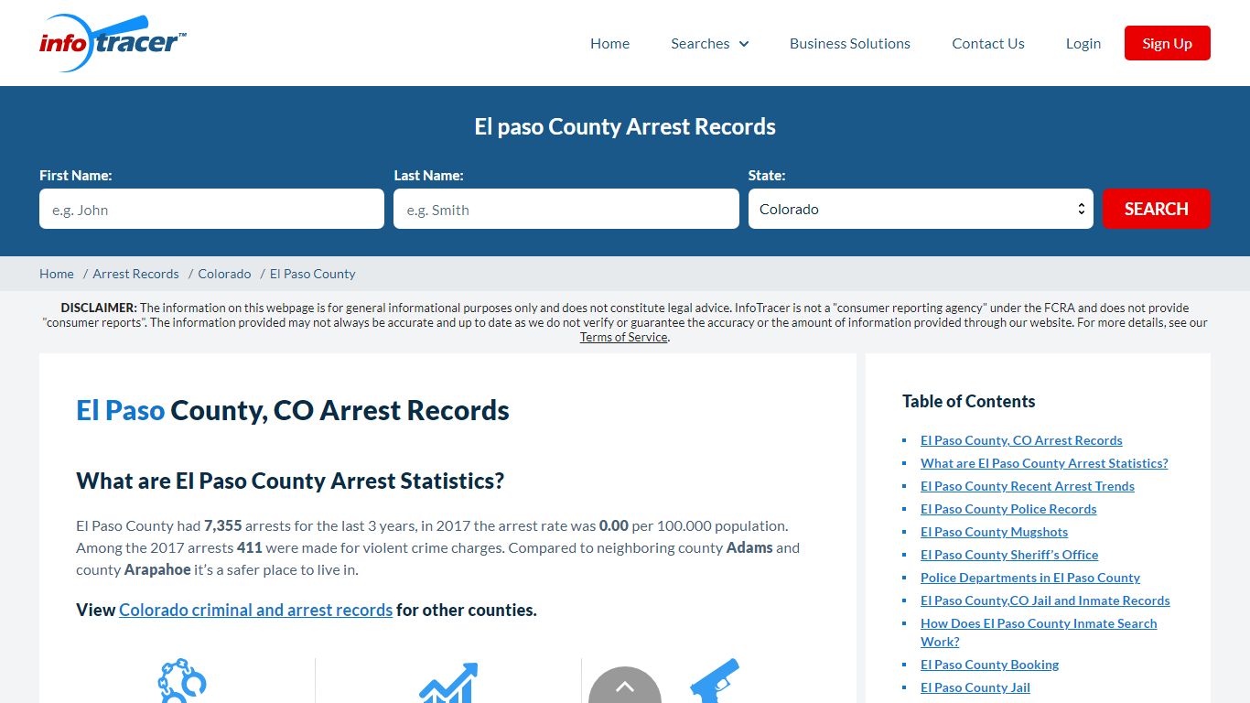Jump to What are El Paso County Arrest Statistics?
1250x703 pixels.
(1044, 463)
